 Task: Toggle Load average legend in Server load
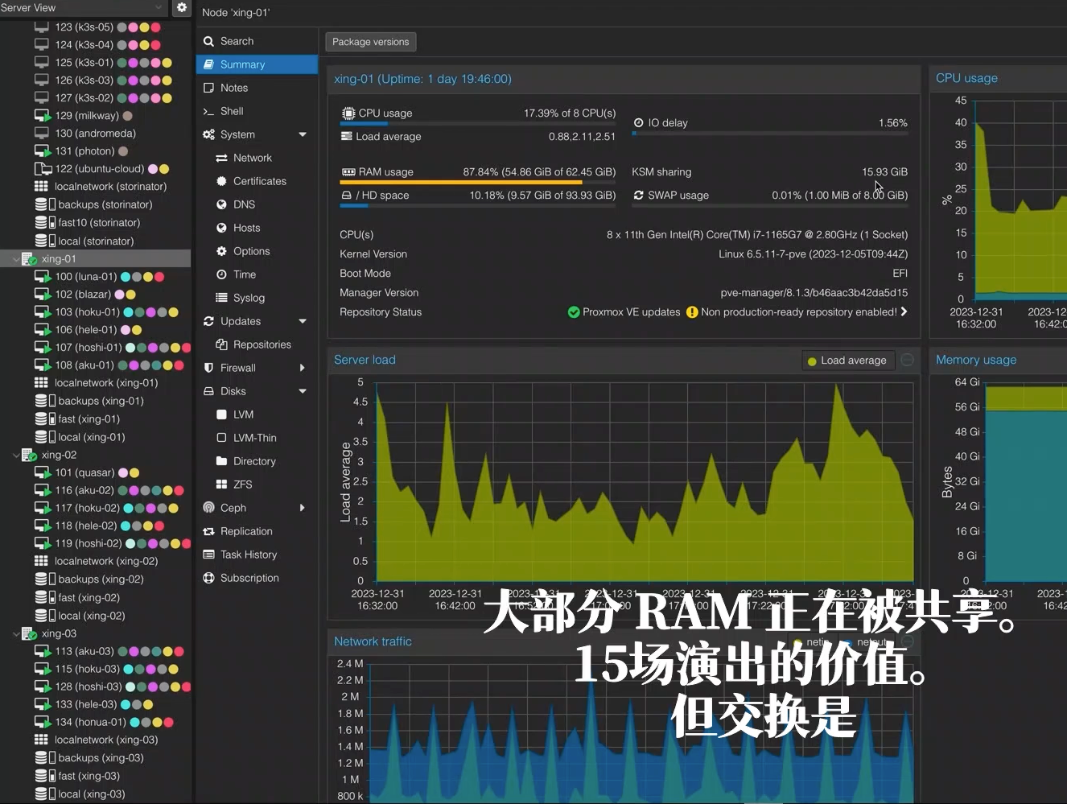tap(847, 361)
